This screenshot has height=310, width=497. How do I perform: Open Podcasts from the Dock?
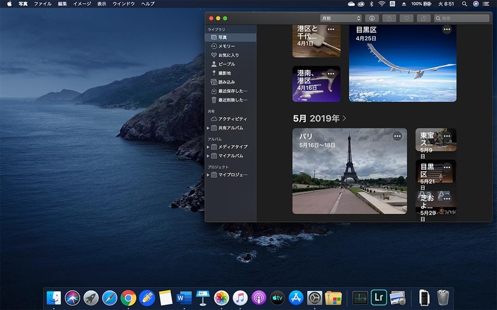coord(259,298)
